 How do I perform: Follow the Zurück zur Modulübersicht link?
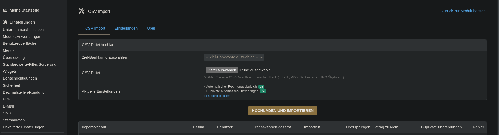click(x=464, y=11)
